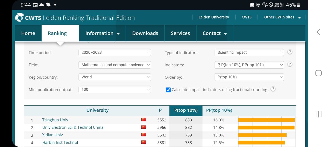Go to the Home tab

click(28, 33)
